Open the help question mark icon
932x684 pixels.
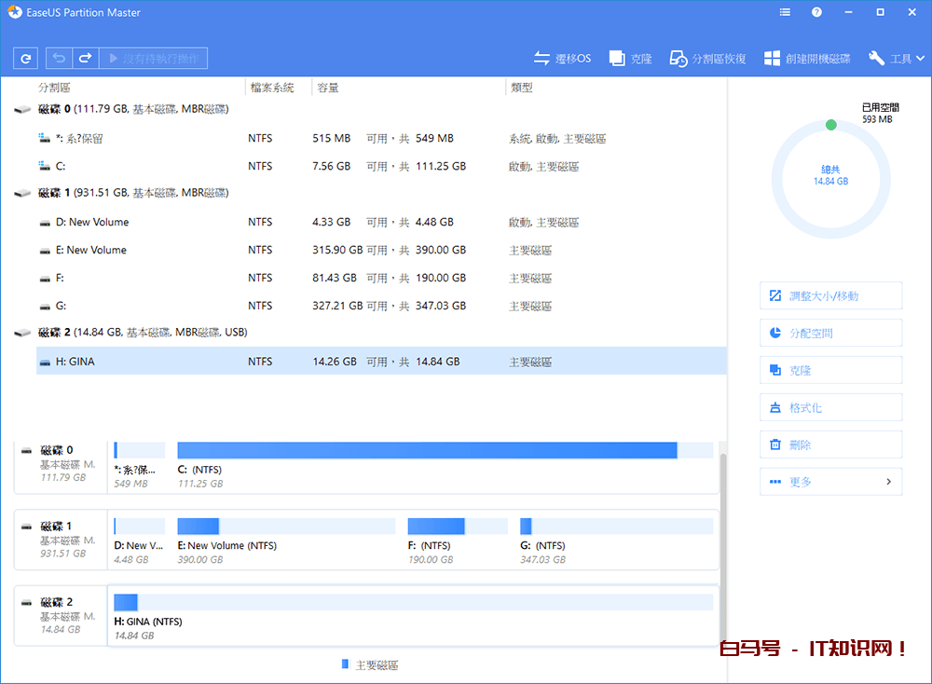tap(816, 12)
